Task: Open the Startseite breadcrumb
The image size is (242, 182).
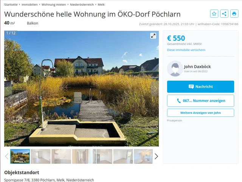Action: coord(11,5)
